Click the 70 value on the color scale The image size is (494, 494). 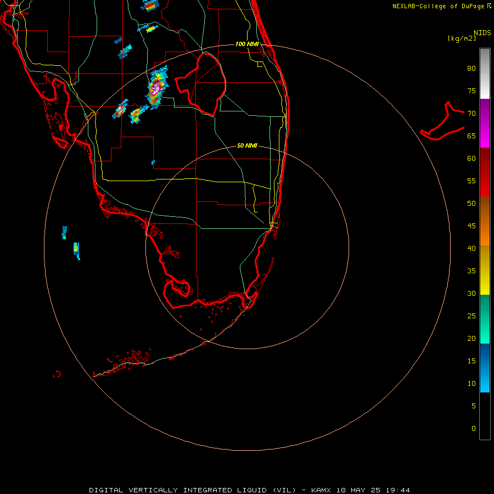pos(471,114)
